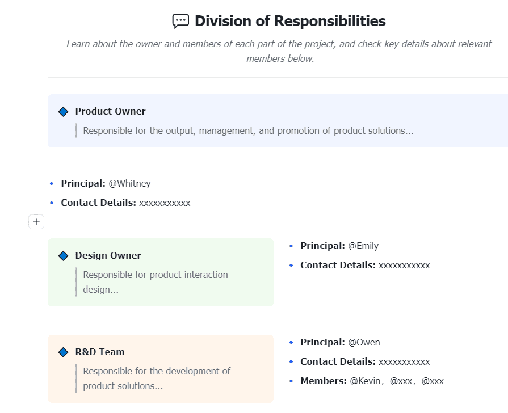508x413 pixels.
Task: Click the Product Owner diamond icon
Action: 63,112
